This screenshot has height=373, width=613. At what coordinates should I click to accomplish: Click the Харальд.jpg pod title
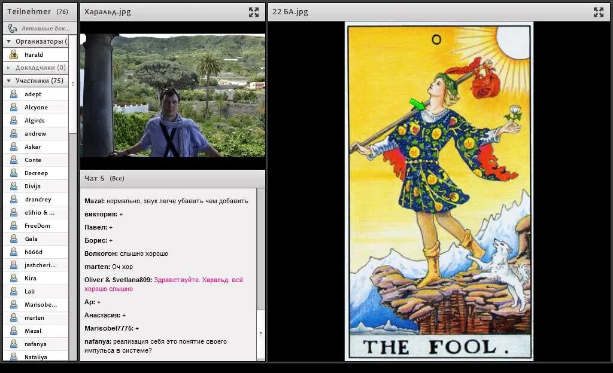(108, 12)
